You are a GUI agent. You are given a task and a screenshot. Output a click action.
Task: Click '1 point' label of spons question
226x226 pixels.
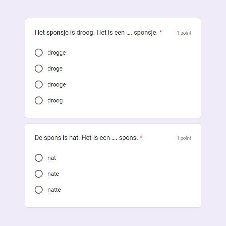pyautogui.click(x=184, y=138)
